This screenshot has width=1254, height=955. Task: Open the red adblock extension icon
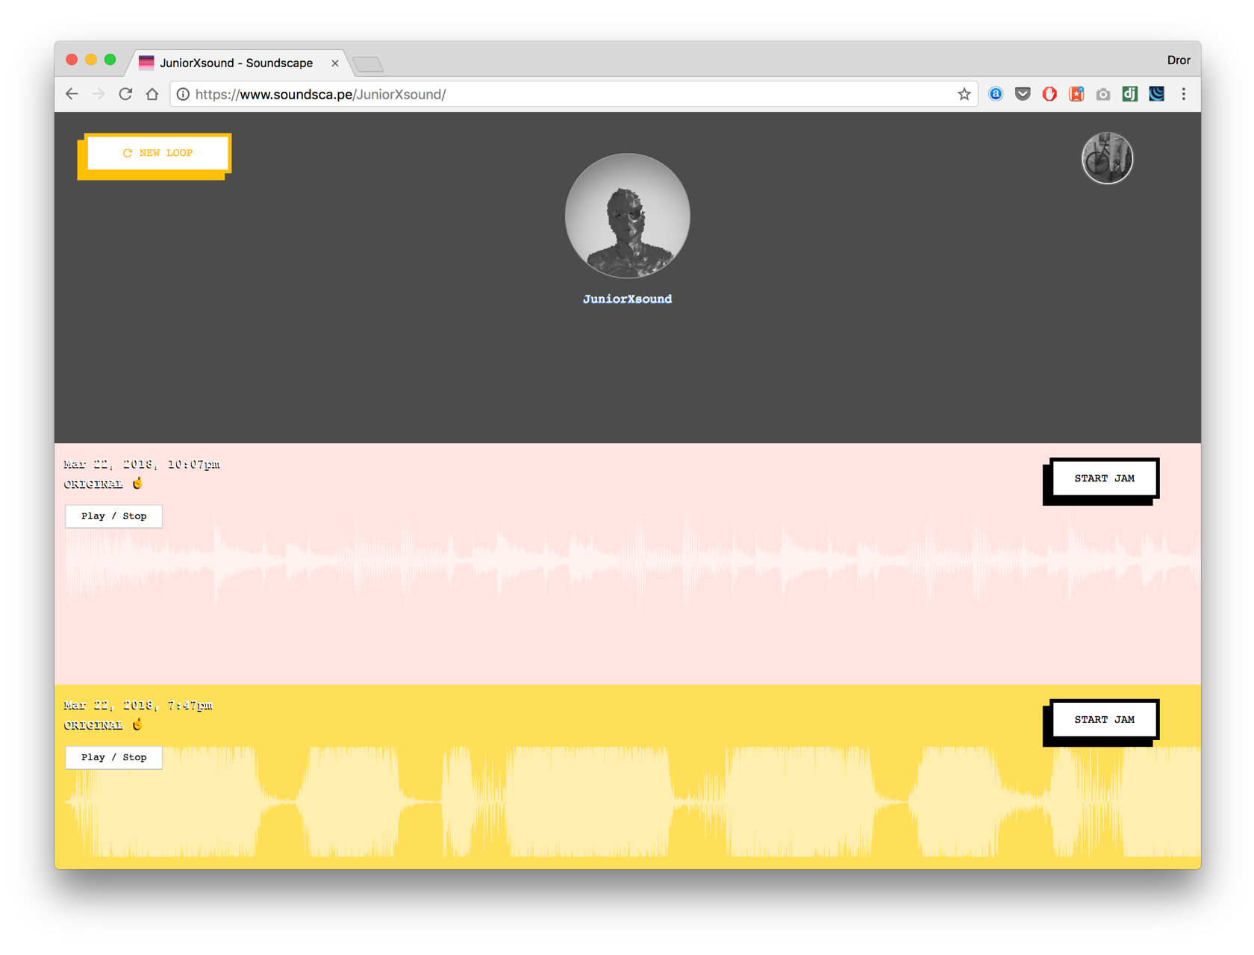tap(1049, 94)
